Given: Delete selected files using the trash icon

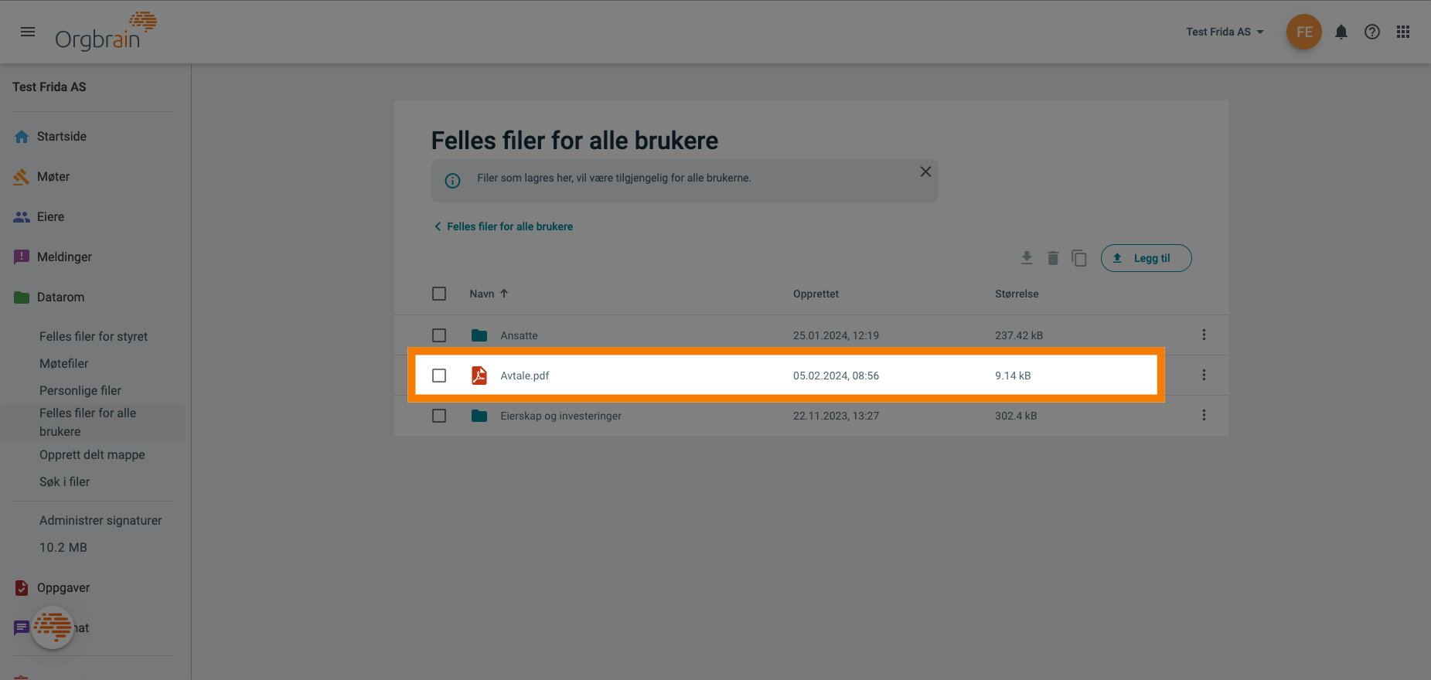Looking at the screenshot, I should pyautogui.click(x=1053, y=257).
